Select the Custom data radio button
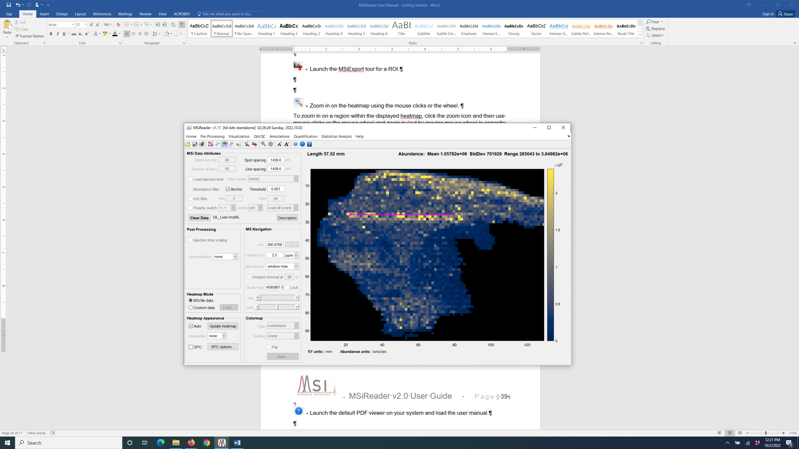Viewport: 799px width, 449px height. coord(191,308)
